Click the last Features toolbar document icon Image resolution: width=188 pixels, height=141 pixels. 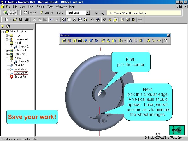tap(166, 41)
